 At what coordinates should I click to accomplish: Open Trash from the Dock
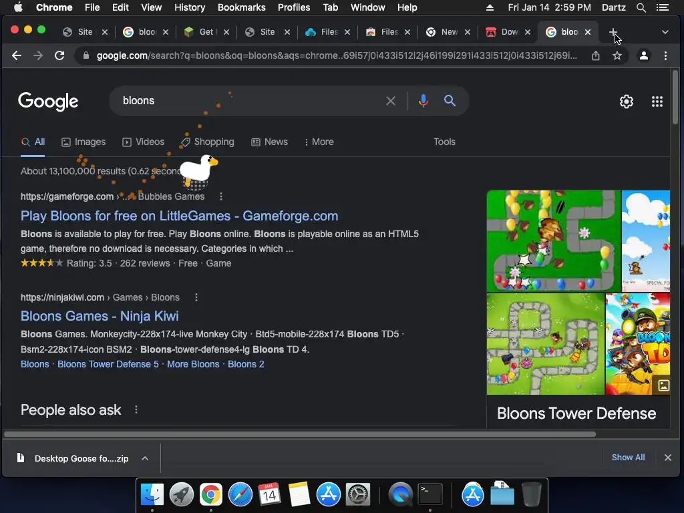click(531, 495)
